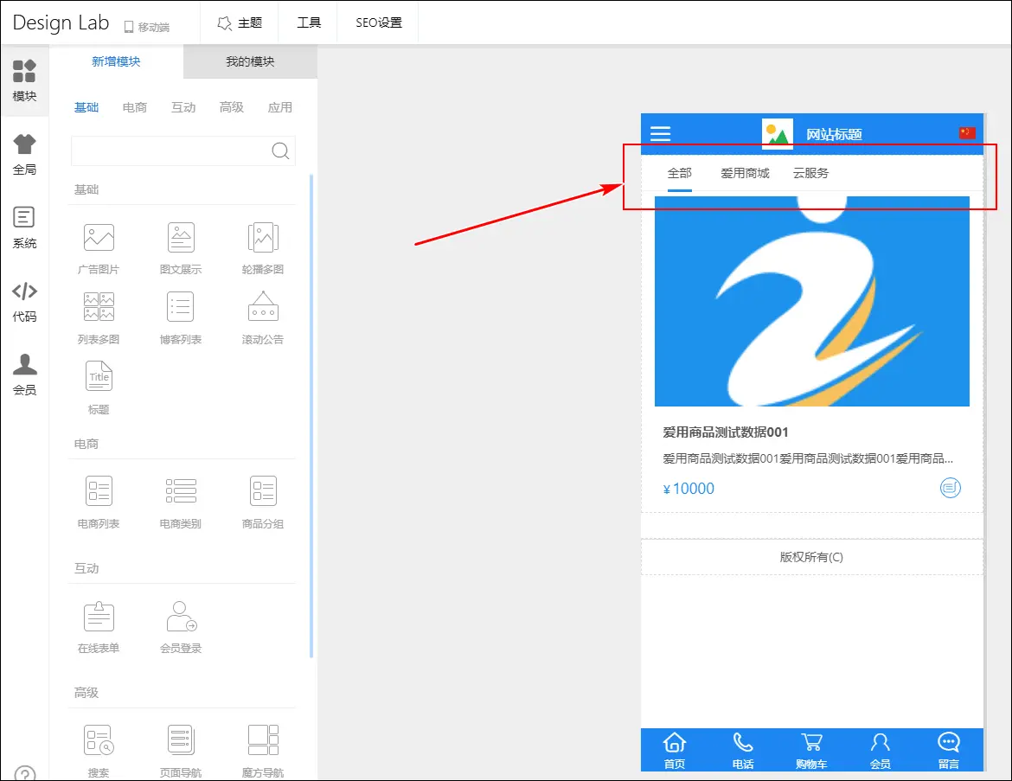
Task: Switch to the 我的模块 tab
Action: 250,61
